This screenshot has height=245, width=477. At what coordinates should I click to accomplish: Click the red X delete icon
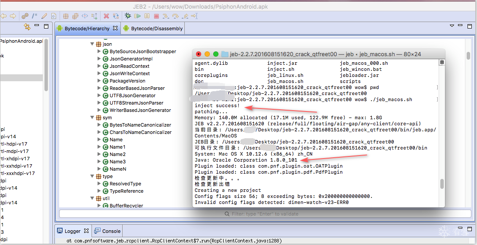(x=106, y=16)
